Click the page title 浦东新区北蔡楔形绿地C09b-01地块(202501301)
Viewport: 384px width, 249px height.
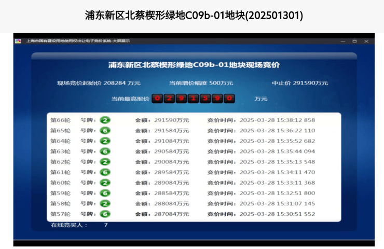coord(194,16)
